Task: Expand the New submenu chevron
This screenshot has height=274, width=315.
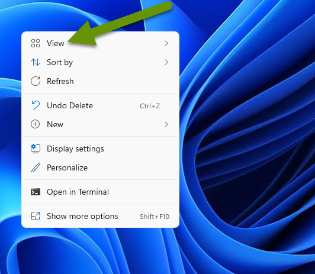Action: (166, 124)
